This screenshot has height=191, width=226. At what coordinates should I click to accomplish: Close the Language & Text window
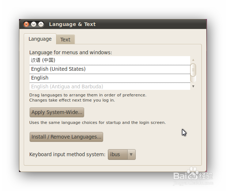tap(26, 24)
